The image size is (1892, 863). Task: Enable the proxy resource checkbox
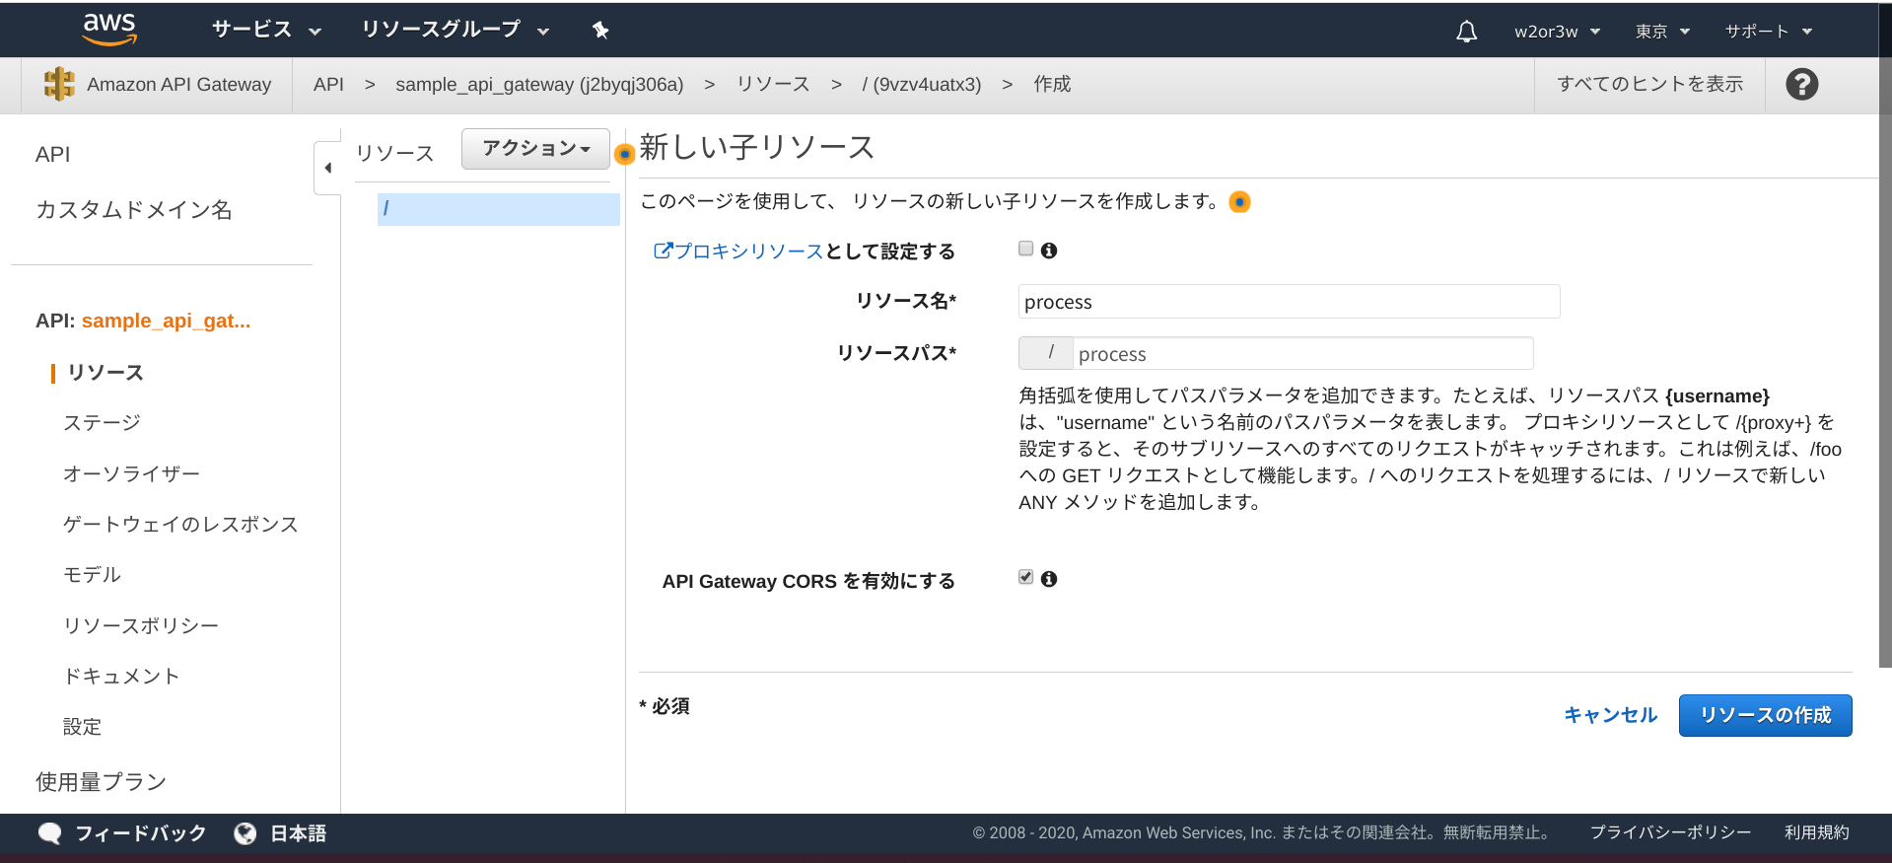[x=1025, y=249]
